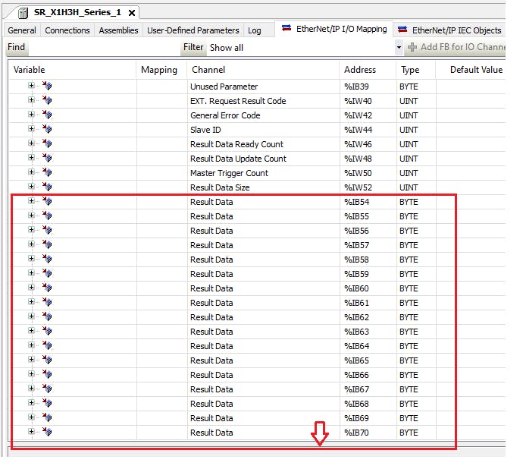The width and height of the screenshot is (523, 469).
Task: Expand the Result Data Ready Count row
Action: [31, 144]
